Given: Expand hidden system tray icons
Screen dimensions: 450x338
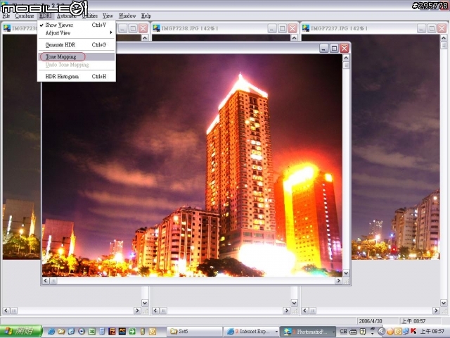Looking at the screenshot, I should [x=381, y=332].
